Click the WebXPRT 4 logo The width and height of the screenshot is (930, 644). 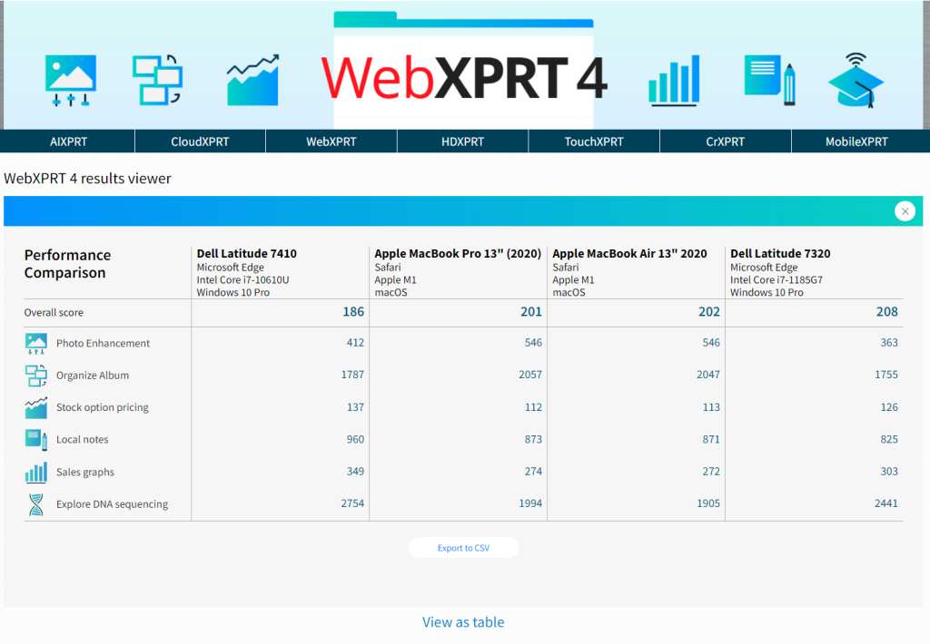[x=464, y=78]
